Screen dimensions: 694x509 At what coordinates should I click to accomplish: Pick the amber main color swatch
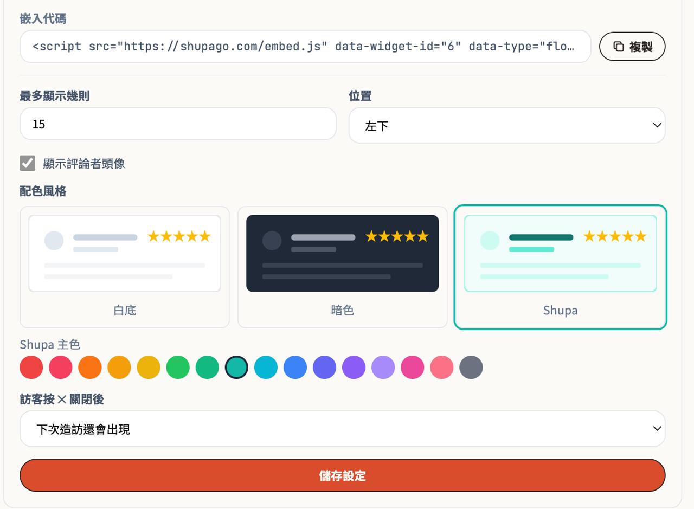pyautogui.click(x=119, y=368)
